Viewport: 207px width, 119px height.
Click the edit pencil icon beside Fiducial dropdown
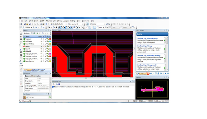pos(87,24)
